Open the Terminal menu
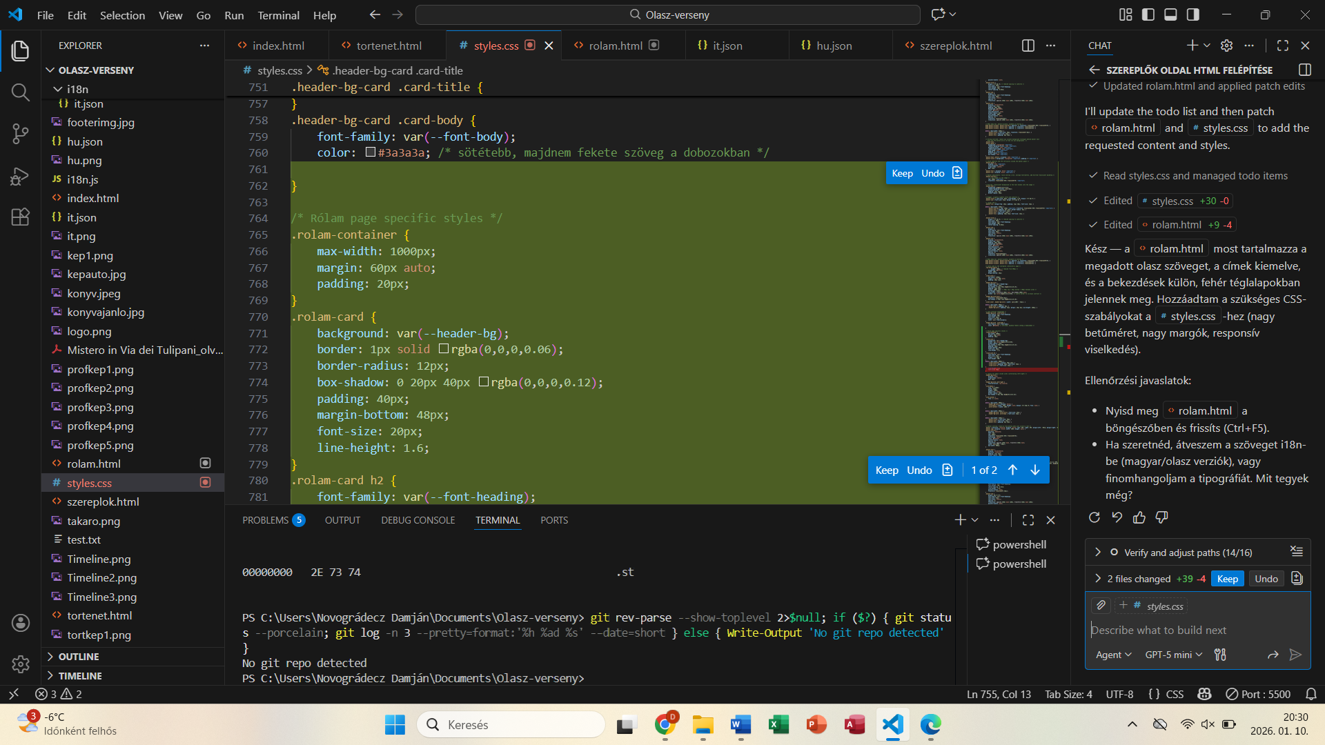Screen dimensions: 1325x745 tap(278, 15)
